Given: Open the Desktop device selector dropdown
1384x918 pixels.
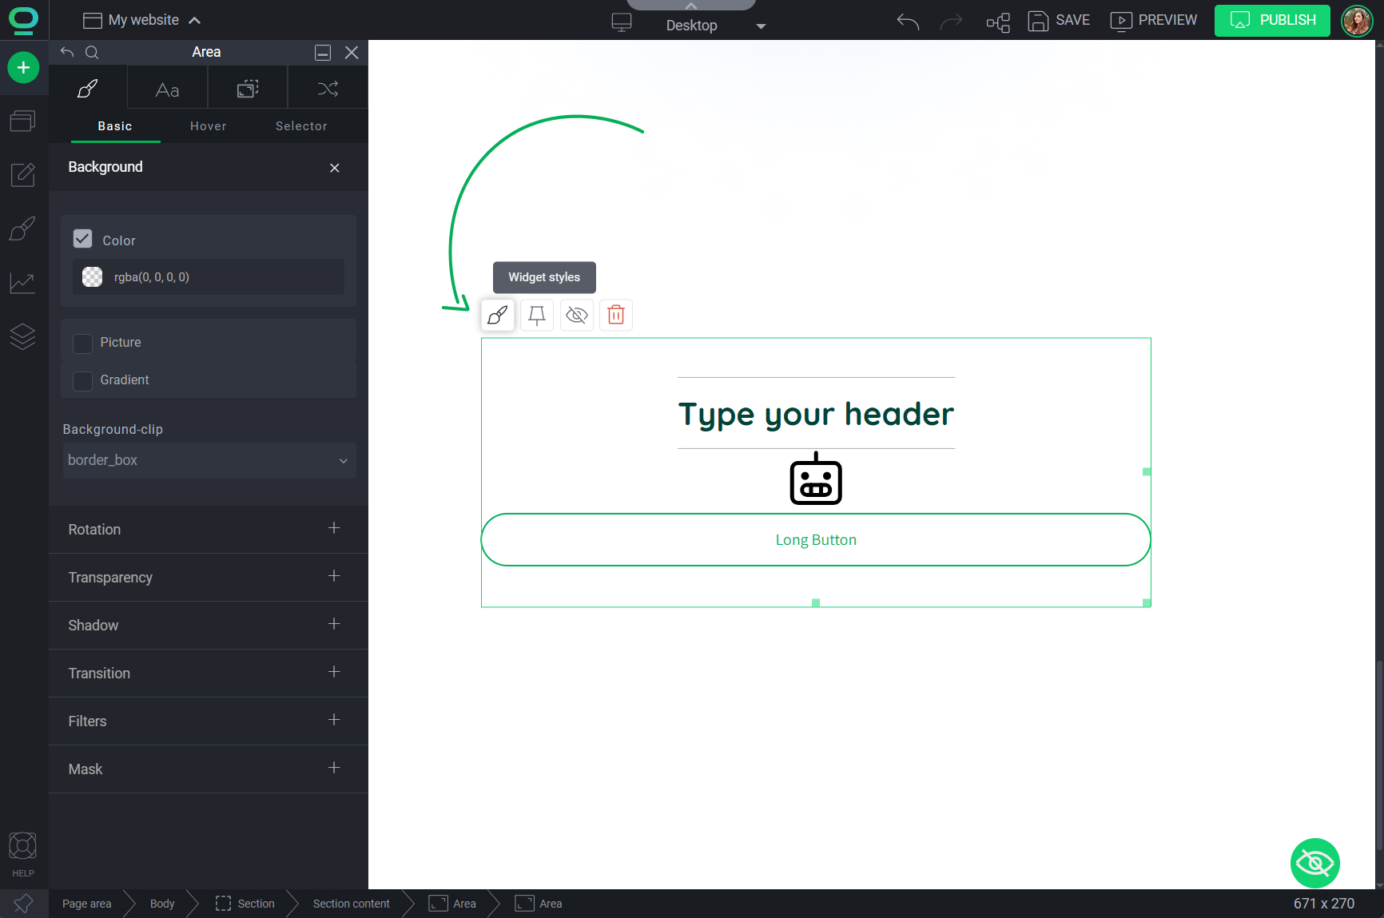Looking at the screenshot, I should coord(716,26).
